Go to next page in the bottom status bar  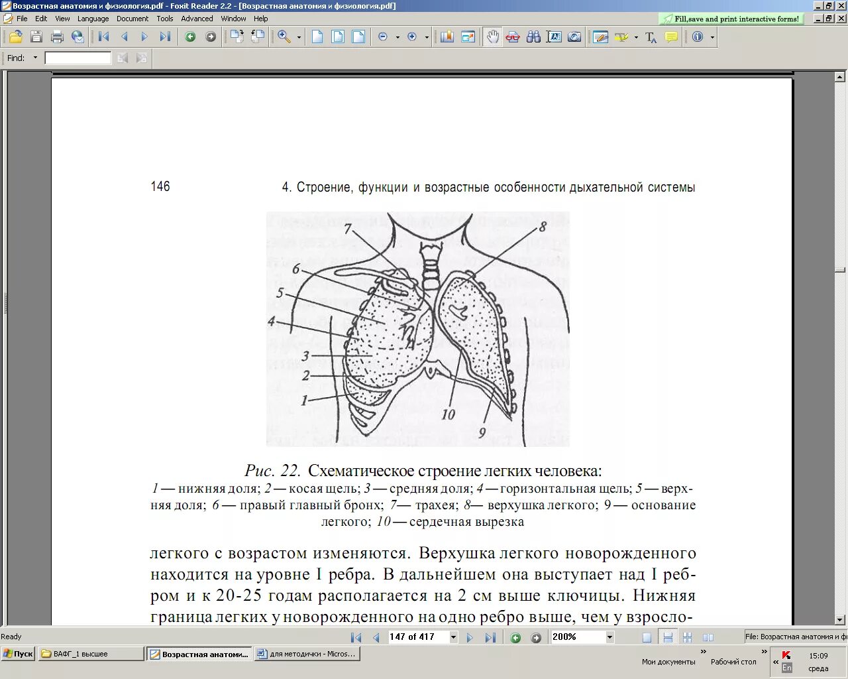[470, 637]
